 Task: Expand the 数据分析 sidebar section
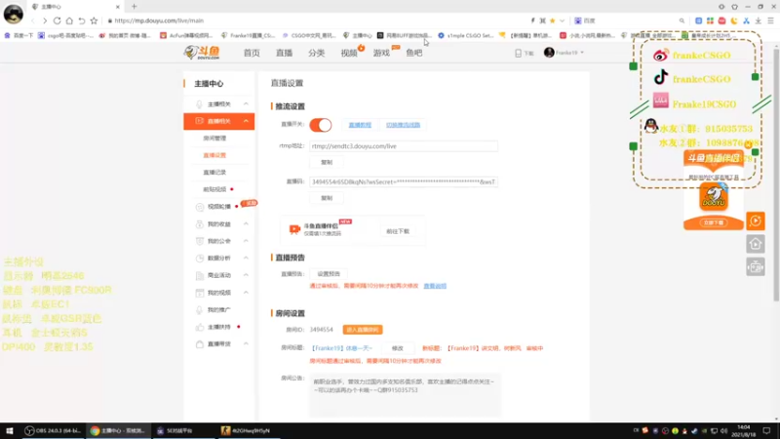(x=246, y=258)
